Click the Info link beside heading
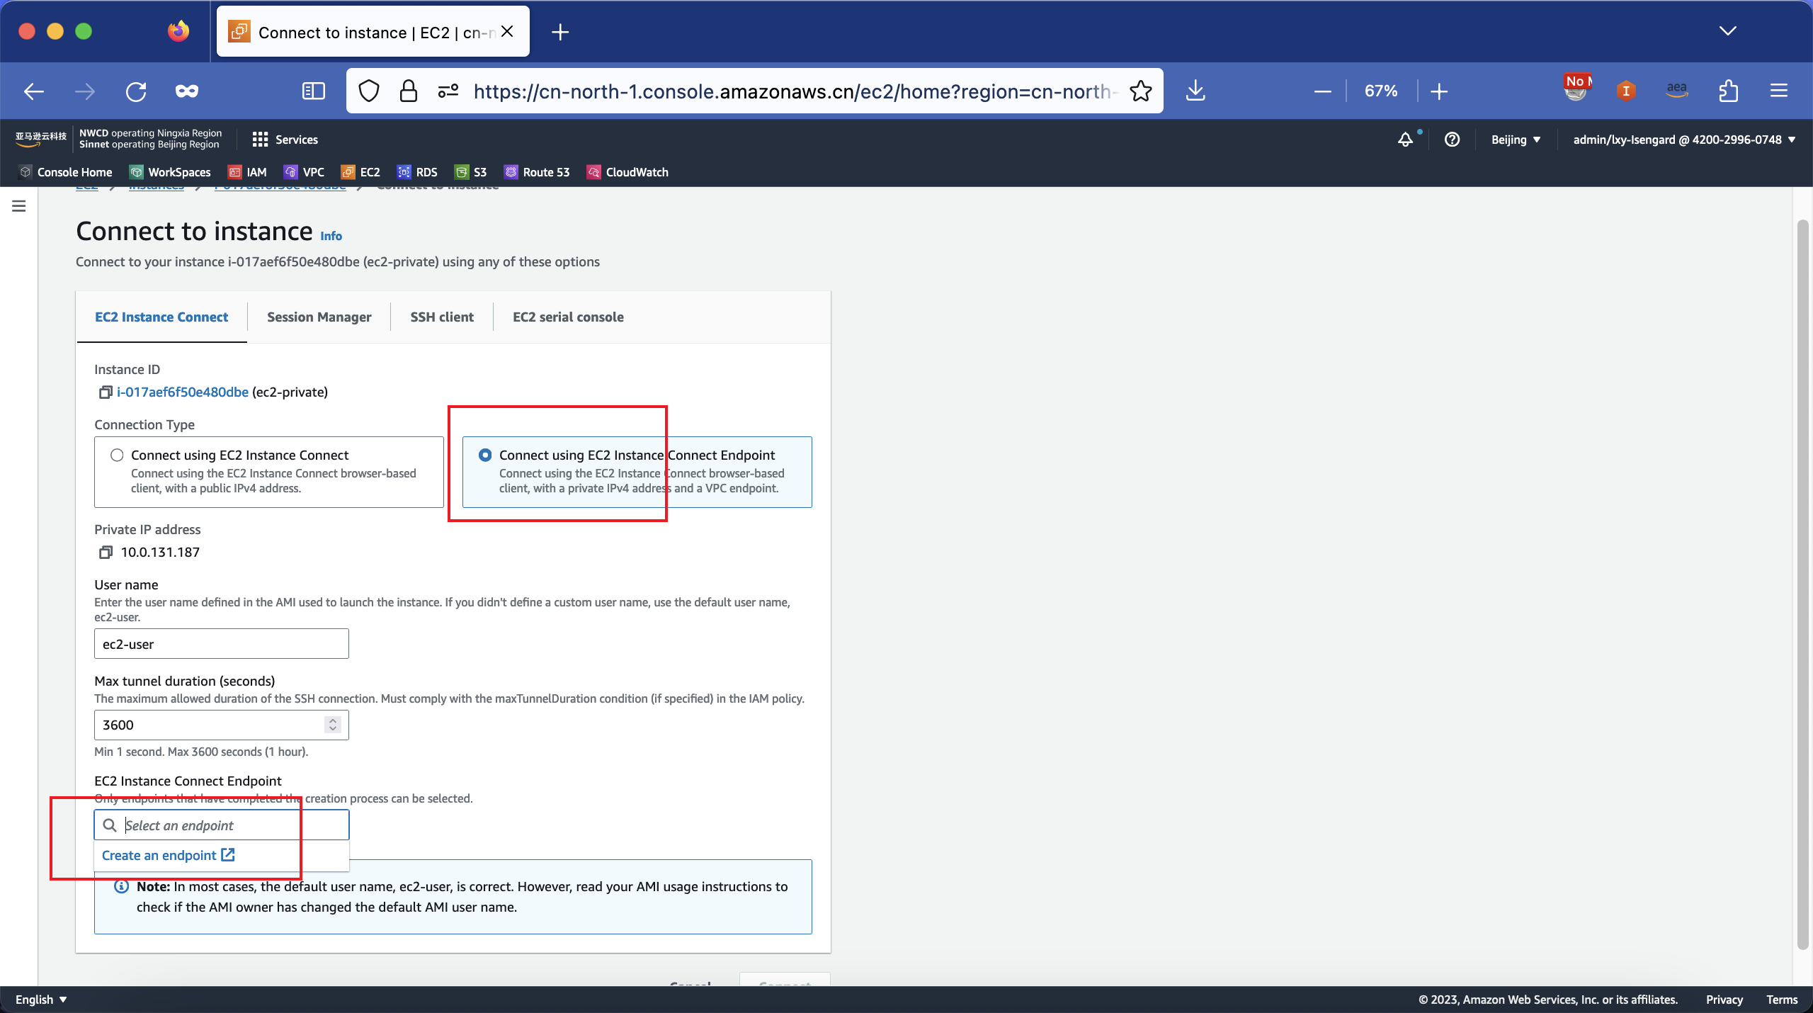 tap(331, 236)
